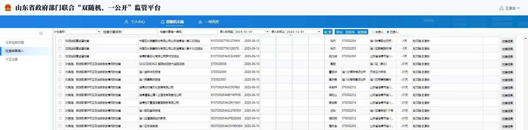This screenshot has height=130, width=528.
Task: Tick checkbox for 淄博新星石化有限公司罗村加油站 row
Action: [x=60, y=56]
